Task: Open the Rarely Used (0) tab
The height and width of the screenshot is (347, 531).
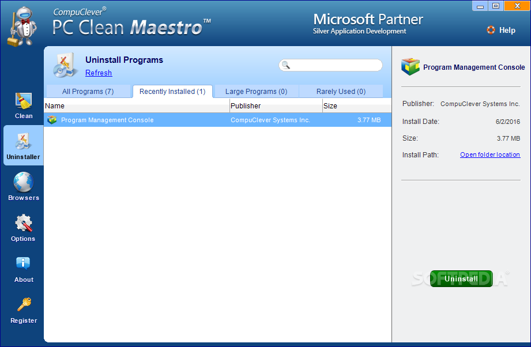Action: (341, 92)
